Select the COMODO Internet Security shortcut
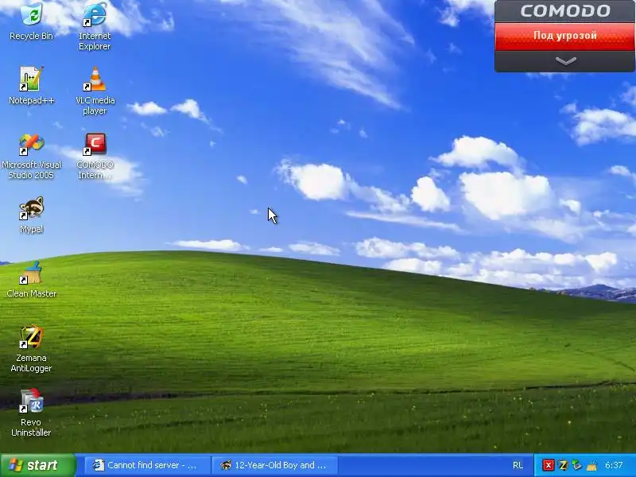The image size is (636, 477). click(95, 156)
